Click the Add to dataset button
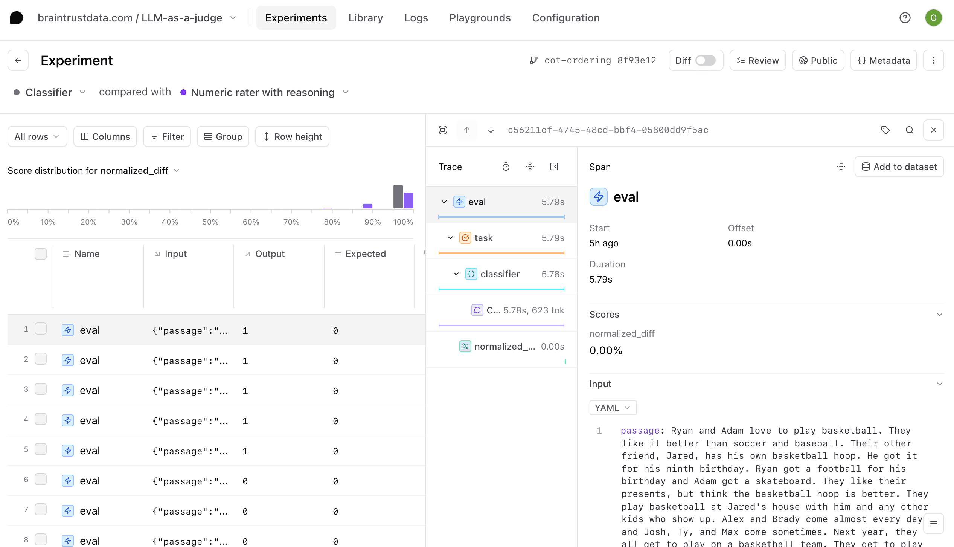Image resolution: width=954 pixels, height=547 pixels. tap(899, 167)
